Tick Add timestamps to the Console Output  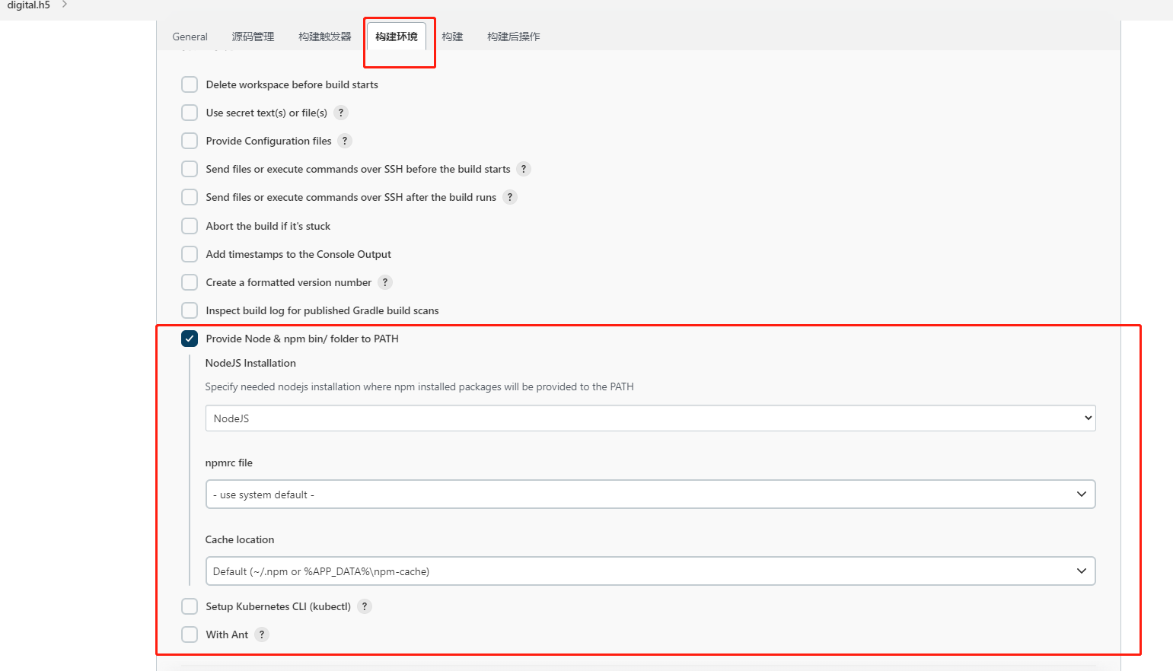point(190,254)
